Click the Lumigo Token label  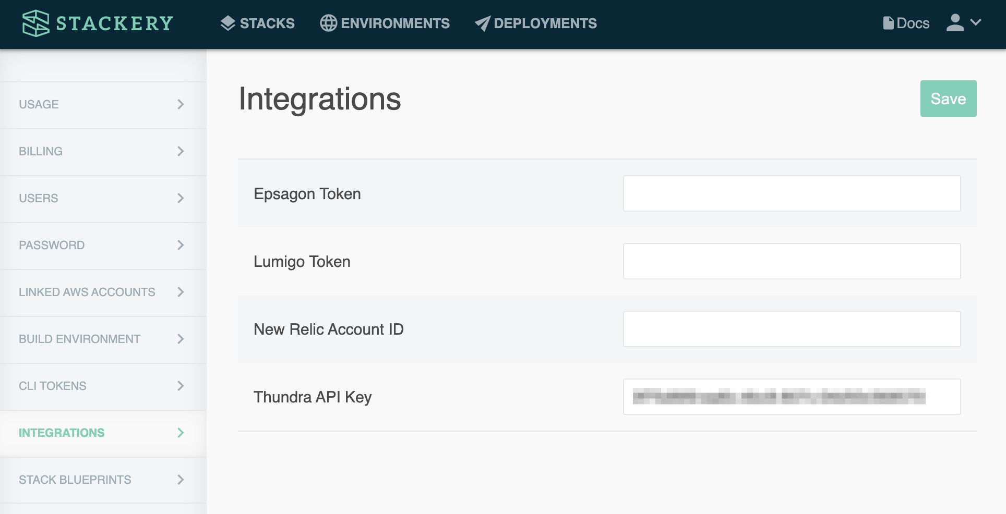pos(302,262)
